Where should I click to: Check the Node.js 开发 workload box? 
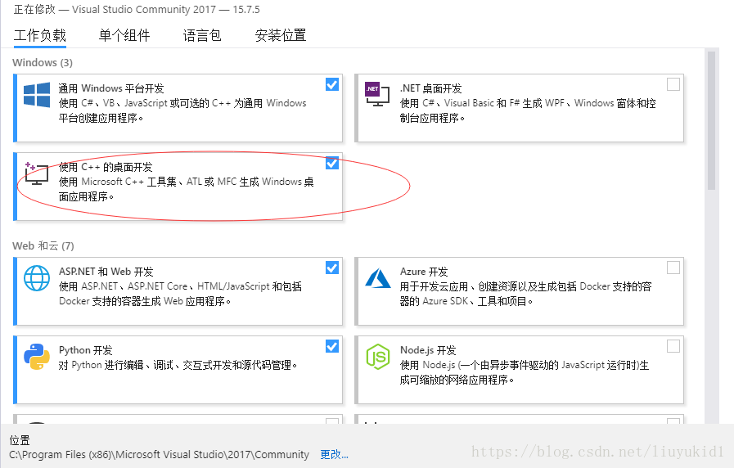click(x=673, y=346)
